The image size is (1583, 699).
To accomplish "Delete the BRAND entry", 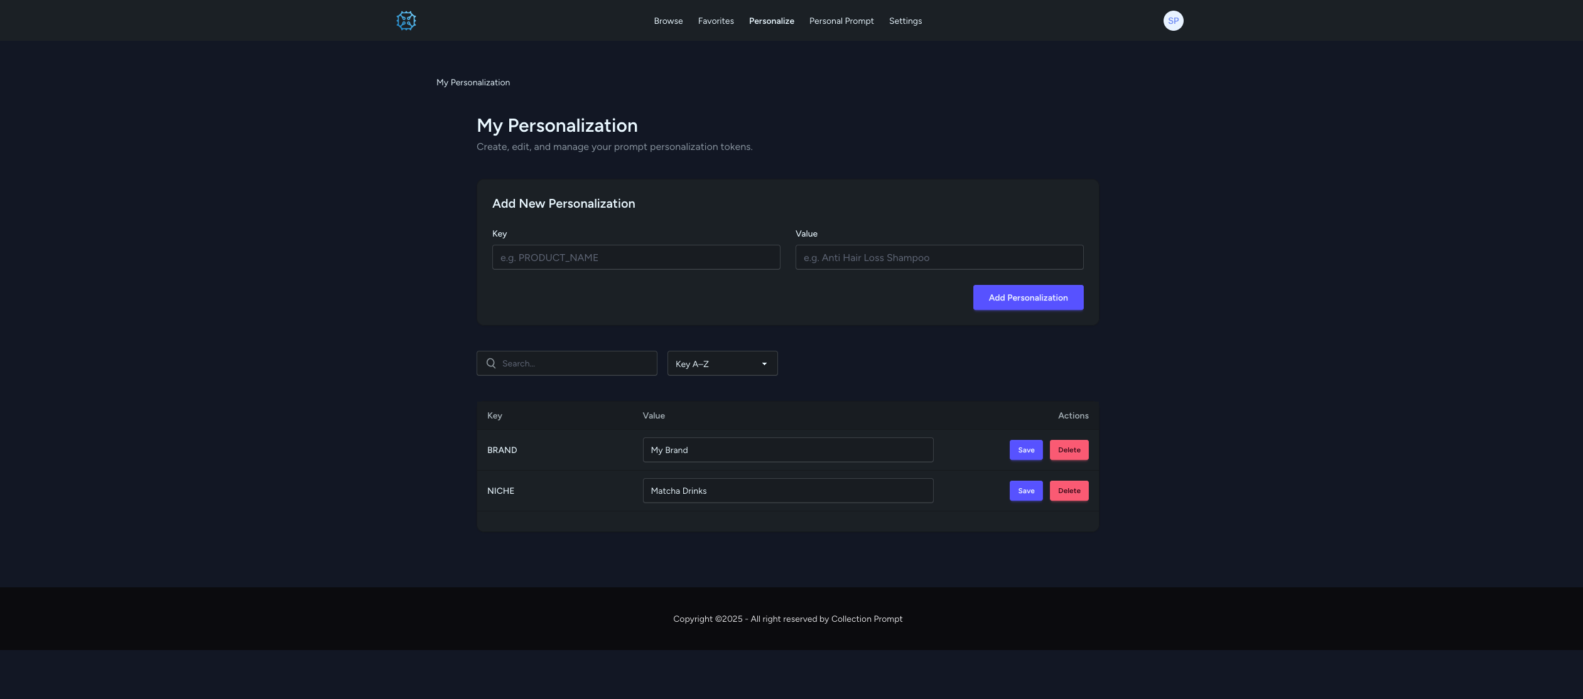I will 1069,450.
